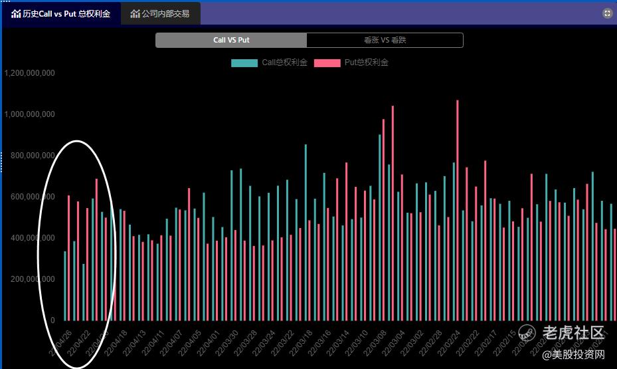Switch to the 公司内部交易 tab
Screen dimensions: 617x369
click(x=160, y=14)
